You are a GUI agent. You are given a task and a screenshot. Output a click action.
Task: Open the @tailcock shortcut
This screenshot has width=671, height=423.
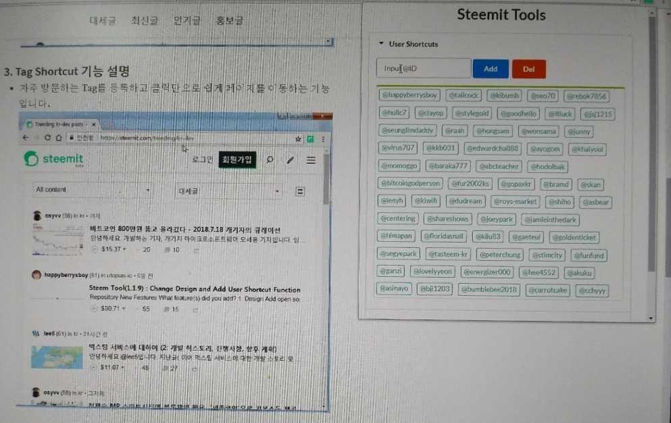pos(464,95)
